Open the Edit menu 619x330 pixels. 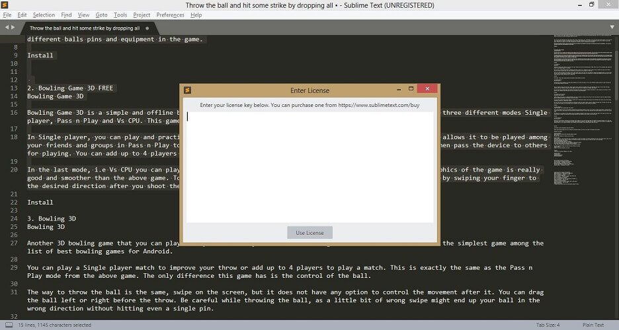point(22,15)
